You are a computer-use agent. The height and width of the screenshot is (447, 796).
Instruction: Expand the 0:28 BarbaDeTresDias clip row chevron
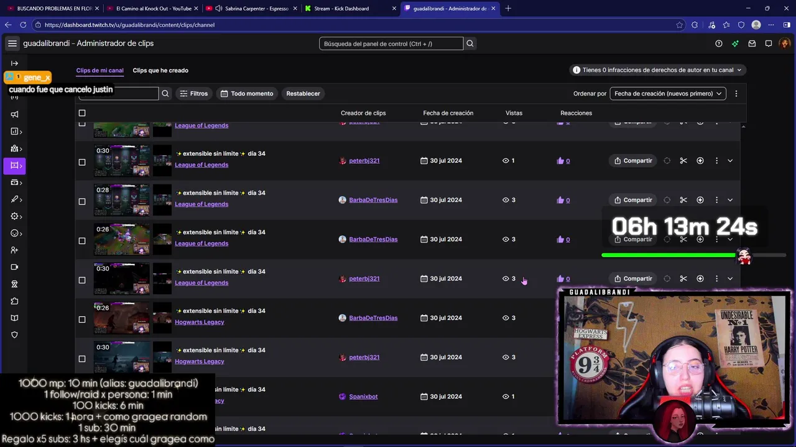click(730, 200)
